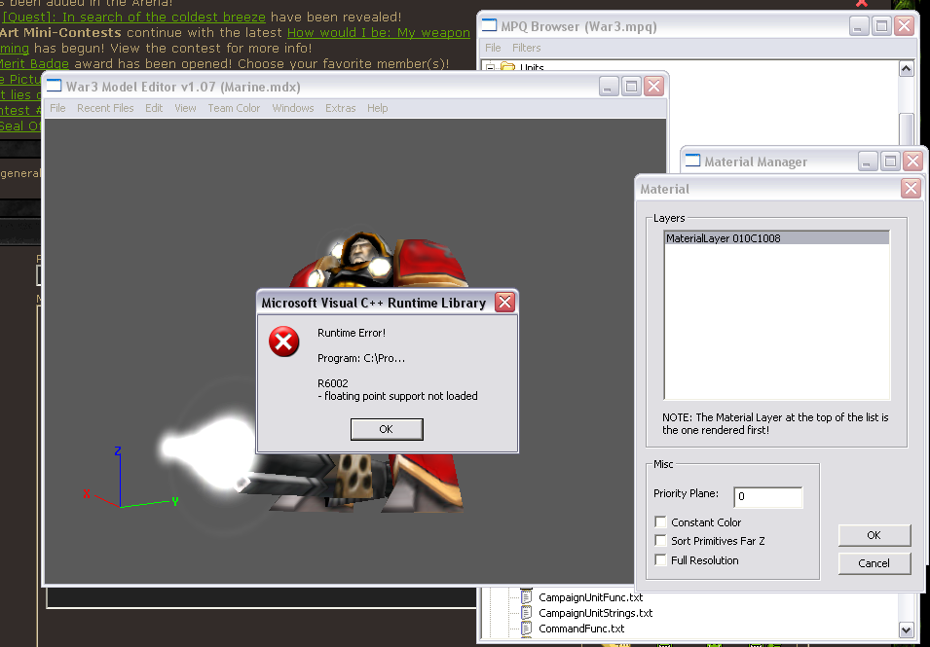Open the File menu in War3 Model Editor
930x647 pixels.
point(57,108)
